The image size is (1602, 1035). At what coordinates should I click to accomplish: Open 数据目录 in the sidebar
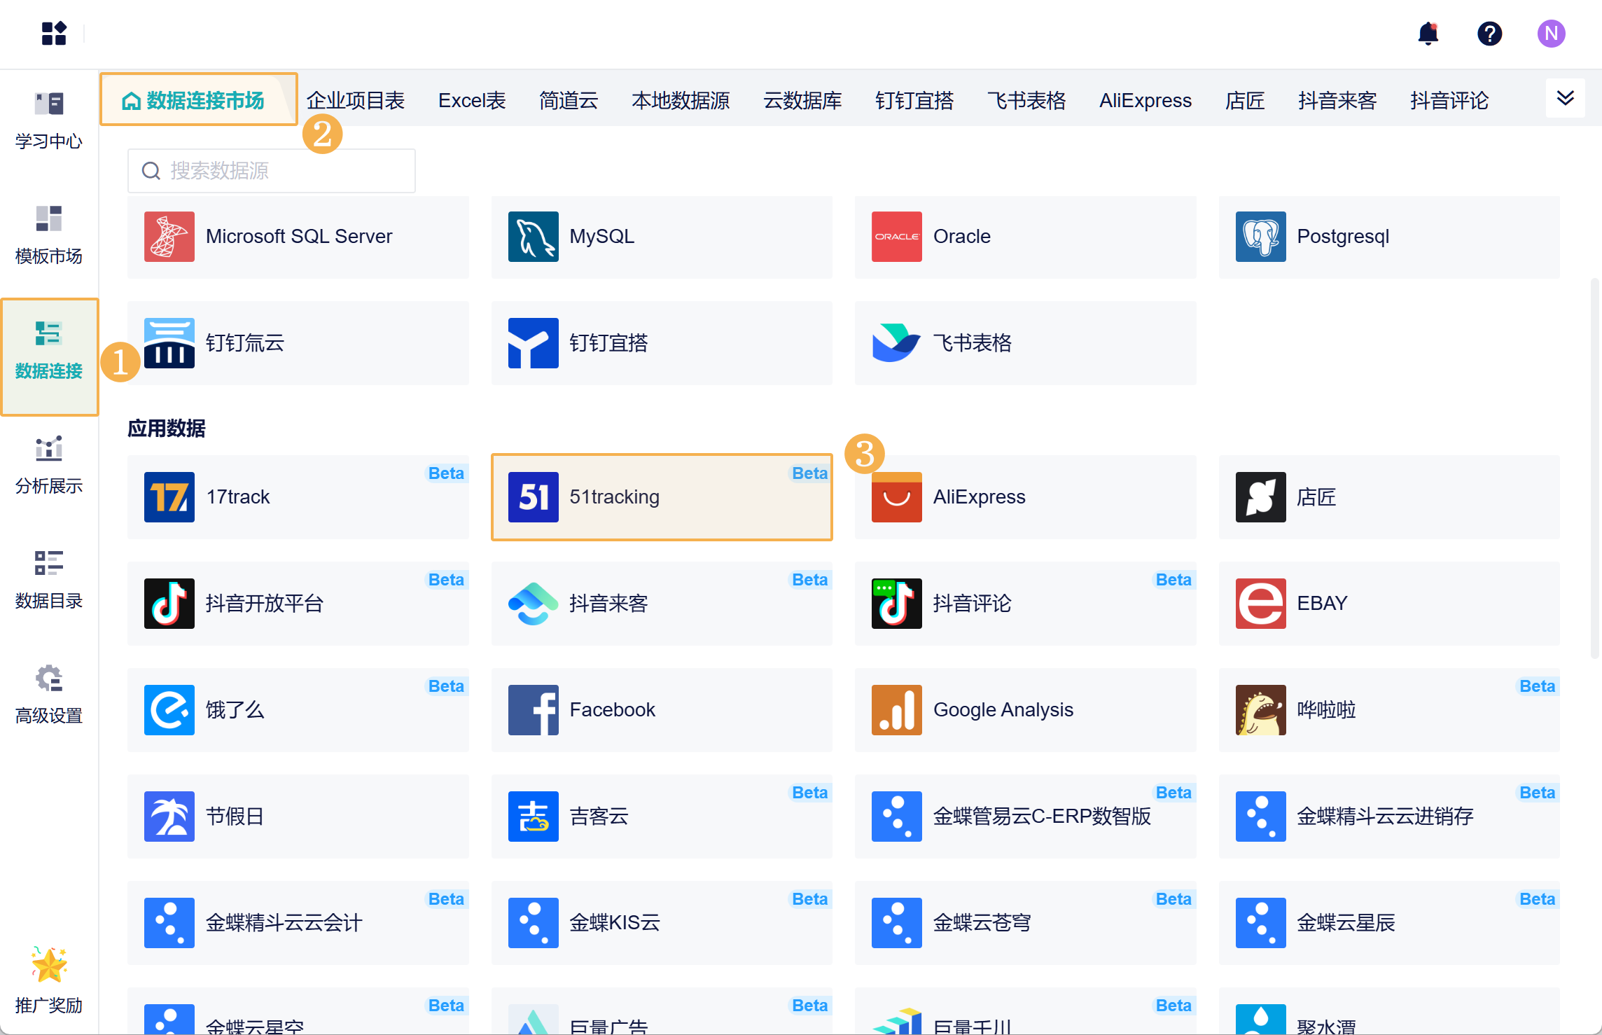49,580
